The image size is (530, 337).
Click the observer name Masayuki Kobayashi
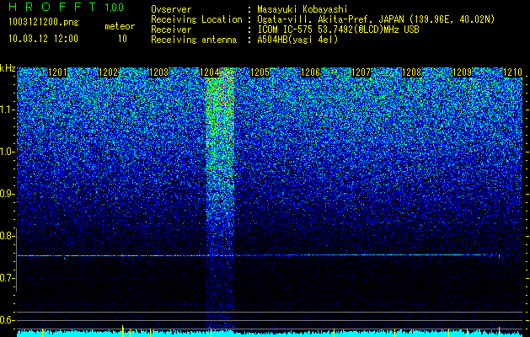302,9
